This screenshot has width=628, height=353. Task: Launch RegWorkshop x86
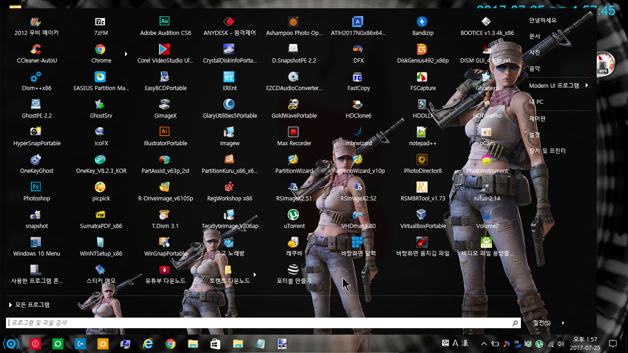point(229,192)
